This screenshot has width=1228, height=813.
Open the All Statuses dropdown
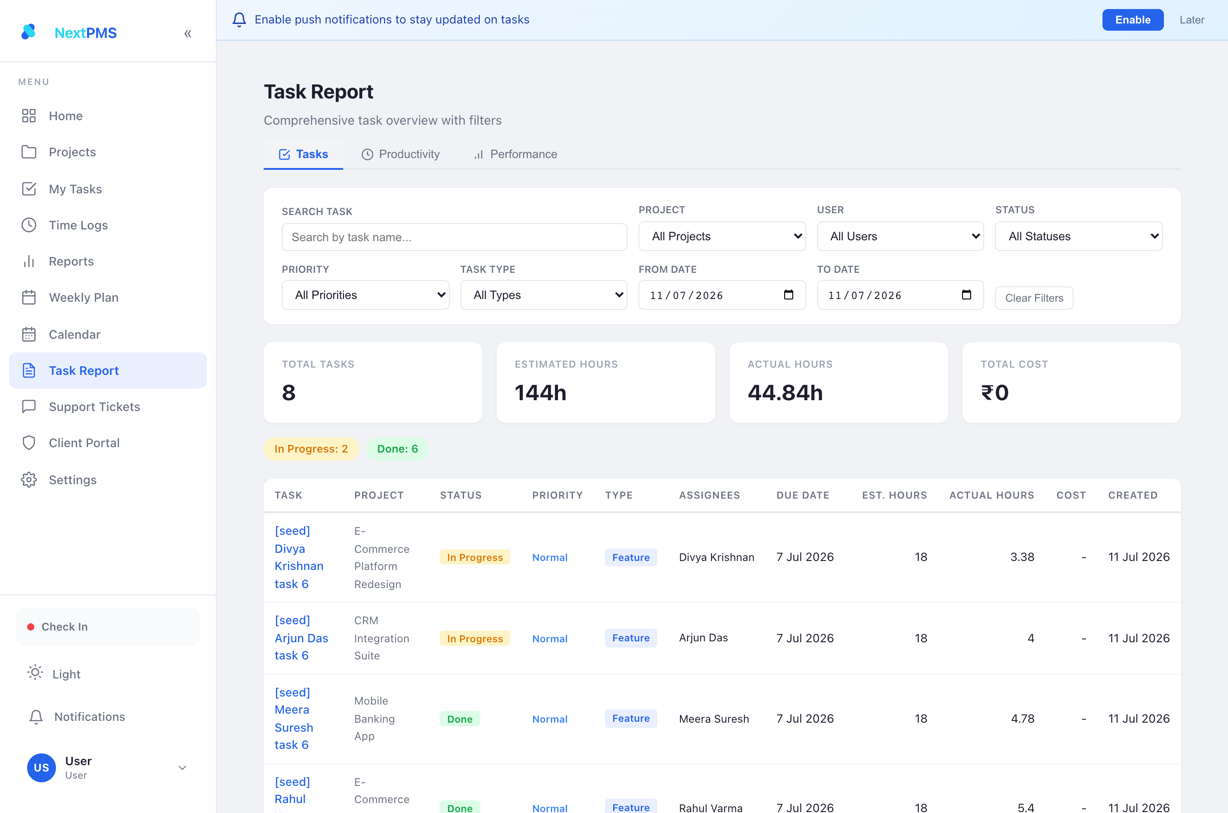(1079, 236)
